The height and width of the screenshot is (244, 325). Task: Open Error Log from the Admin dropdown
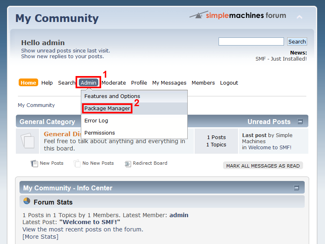96,121
